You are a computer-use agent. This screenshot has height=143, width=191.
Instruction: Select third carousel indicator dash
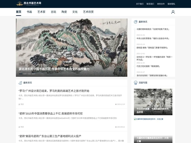[x=29, y=74]
